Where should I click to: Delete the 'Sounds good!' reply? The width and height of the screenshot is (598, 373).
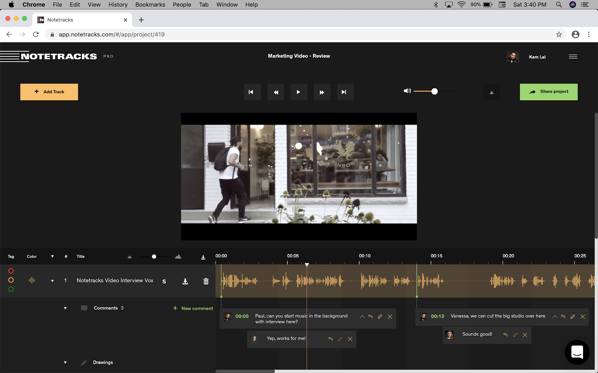525,335
